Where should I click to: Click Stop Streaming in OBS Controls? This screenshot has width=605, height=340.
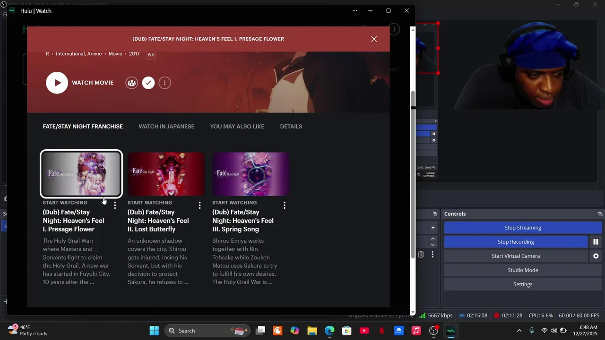click(523, 228)
